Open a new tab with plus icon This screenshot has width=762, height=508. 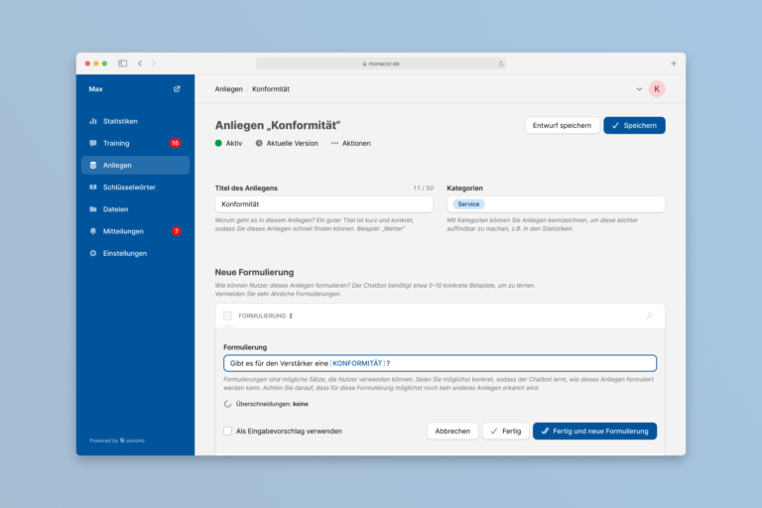pyautogui.click(x=674, y=63)
